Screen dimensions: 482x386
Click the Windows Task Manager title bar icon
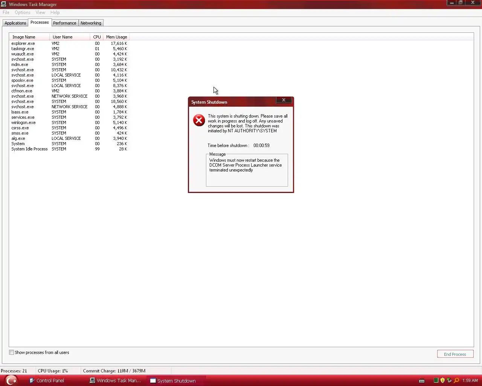[x=4, y=4]
